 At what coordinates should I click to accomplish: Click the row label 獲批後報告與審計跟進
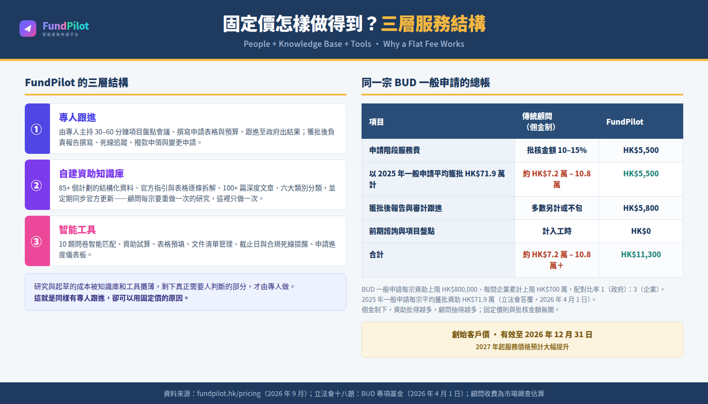(405, 208)
